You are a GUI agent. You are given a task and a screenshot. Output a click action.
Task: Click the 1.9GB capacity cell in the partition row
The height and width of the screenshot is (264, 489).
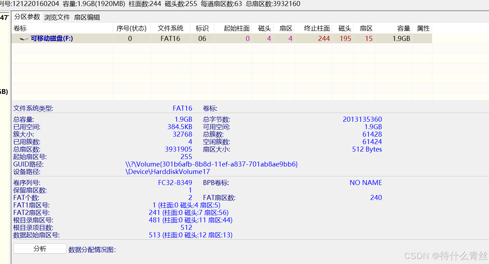[401, 38]
